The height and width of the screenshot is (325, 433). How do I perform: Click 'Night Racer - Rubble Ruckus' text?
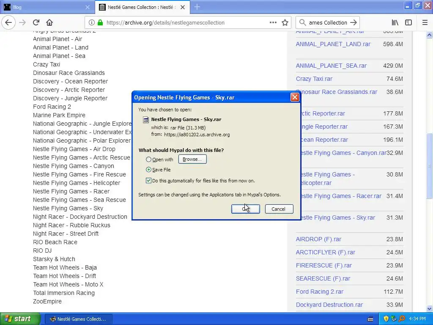[x=71, y=225]
